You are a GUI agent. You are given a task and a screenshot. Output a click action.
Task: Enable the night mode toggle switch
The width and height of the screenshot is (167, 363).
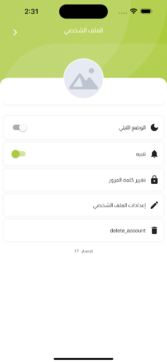click(x=20, y=128)
